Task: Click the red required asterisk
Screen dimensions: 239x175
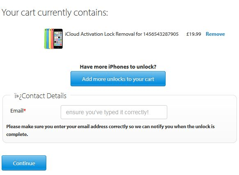Action: tap(25, 110)
